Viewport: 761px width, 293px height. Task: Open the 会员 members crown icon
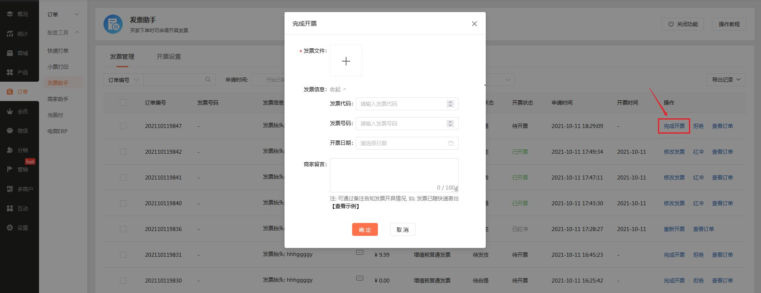pyautogui.click(x=10, y=111)
